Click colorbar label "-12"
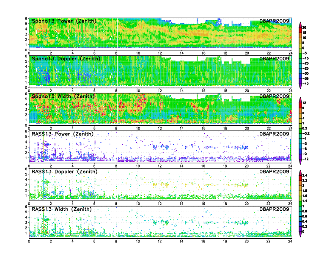Viewport: 335px width, 259px height. [x=305, y=159]
